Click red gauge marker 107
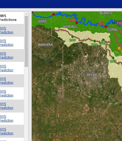This screenshot has width=122, height=141. tap(106, 27)
